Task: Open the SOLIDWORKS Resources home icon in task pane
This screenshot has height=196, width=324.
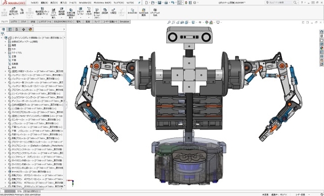Action: pyautogui.click(x=321, y=32)
